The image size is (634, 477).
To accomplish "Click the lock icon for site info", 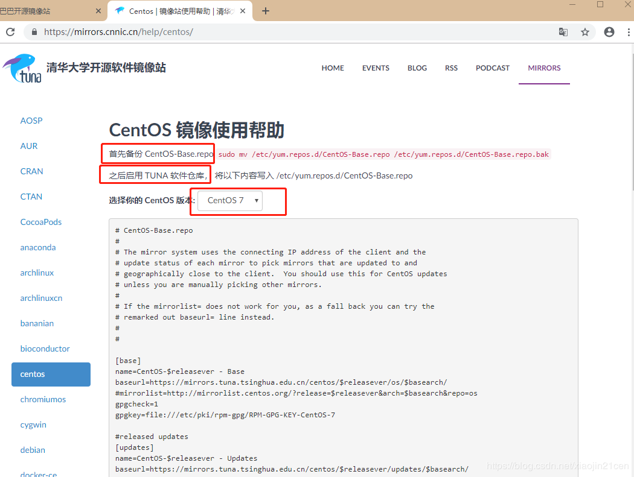I will pyautogui.click(x=34, y=32).
